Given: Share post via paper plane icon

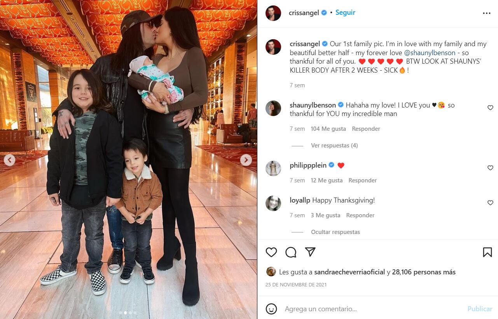Looking at the screenshot, I should pos(310,252).
